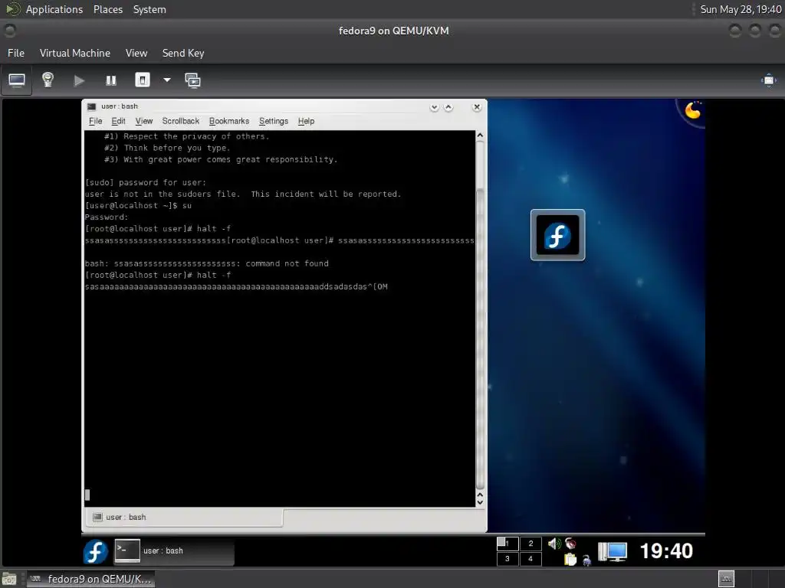Open Konsole Edit menu
This screenshot has width=785, height=588.
(x=118, y=121)
